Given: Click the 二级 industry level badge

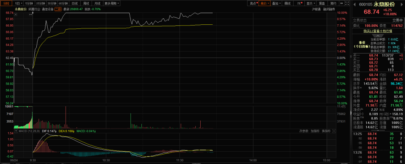Looking at the screenshot, I should pos(58,9).
